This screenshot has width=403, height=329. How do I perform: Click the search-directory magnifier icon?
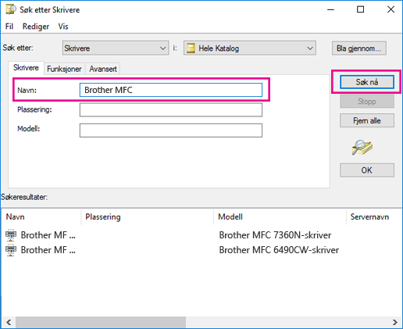[x=362, y=147]
